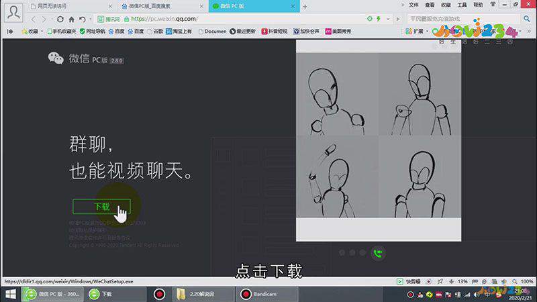Image resolution: width=537 pixels, height=302 pixels.
Task: Open the 收藏 star bookmark button
Action: click(x=30, y=31)
